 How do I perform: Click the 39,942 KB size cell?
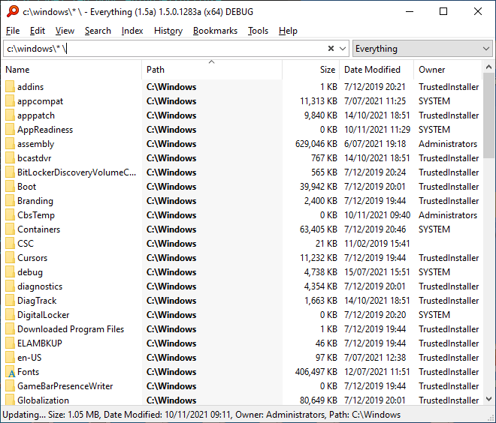click(319, 187)
